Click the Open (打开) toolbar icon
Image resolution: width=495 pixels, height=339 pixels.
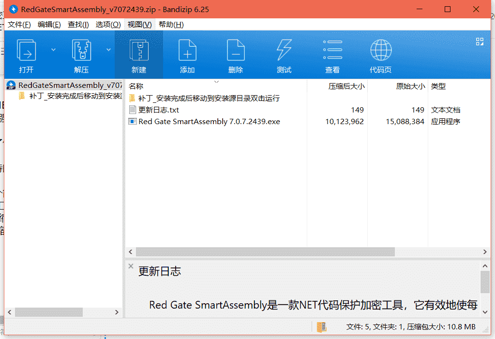click(26, 50)
